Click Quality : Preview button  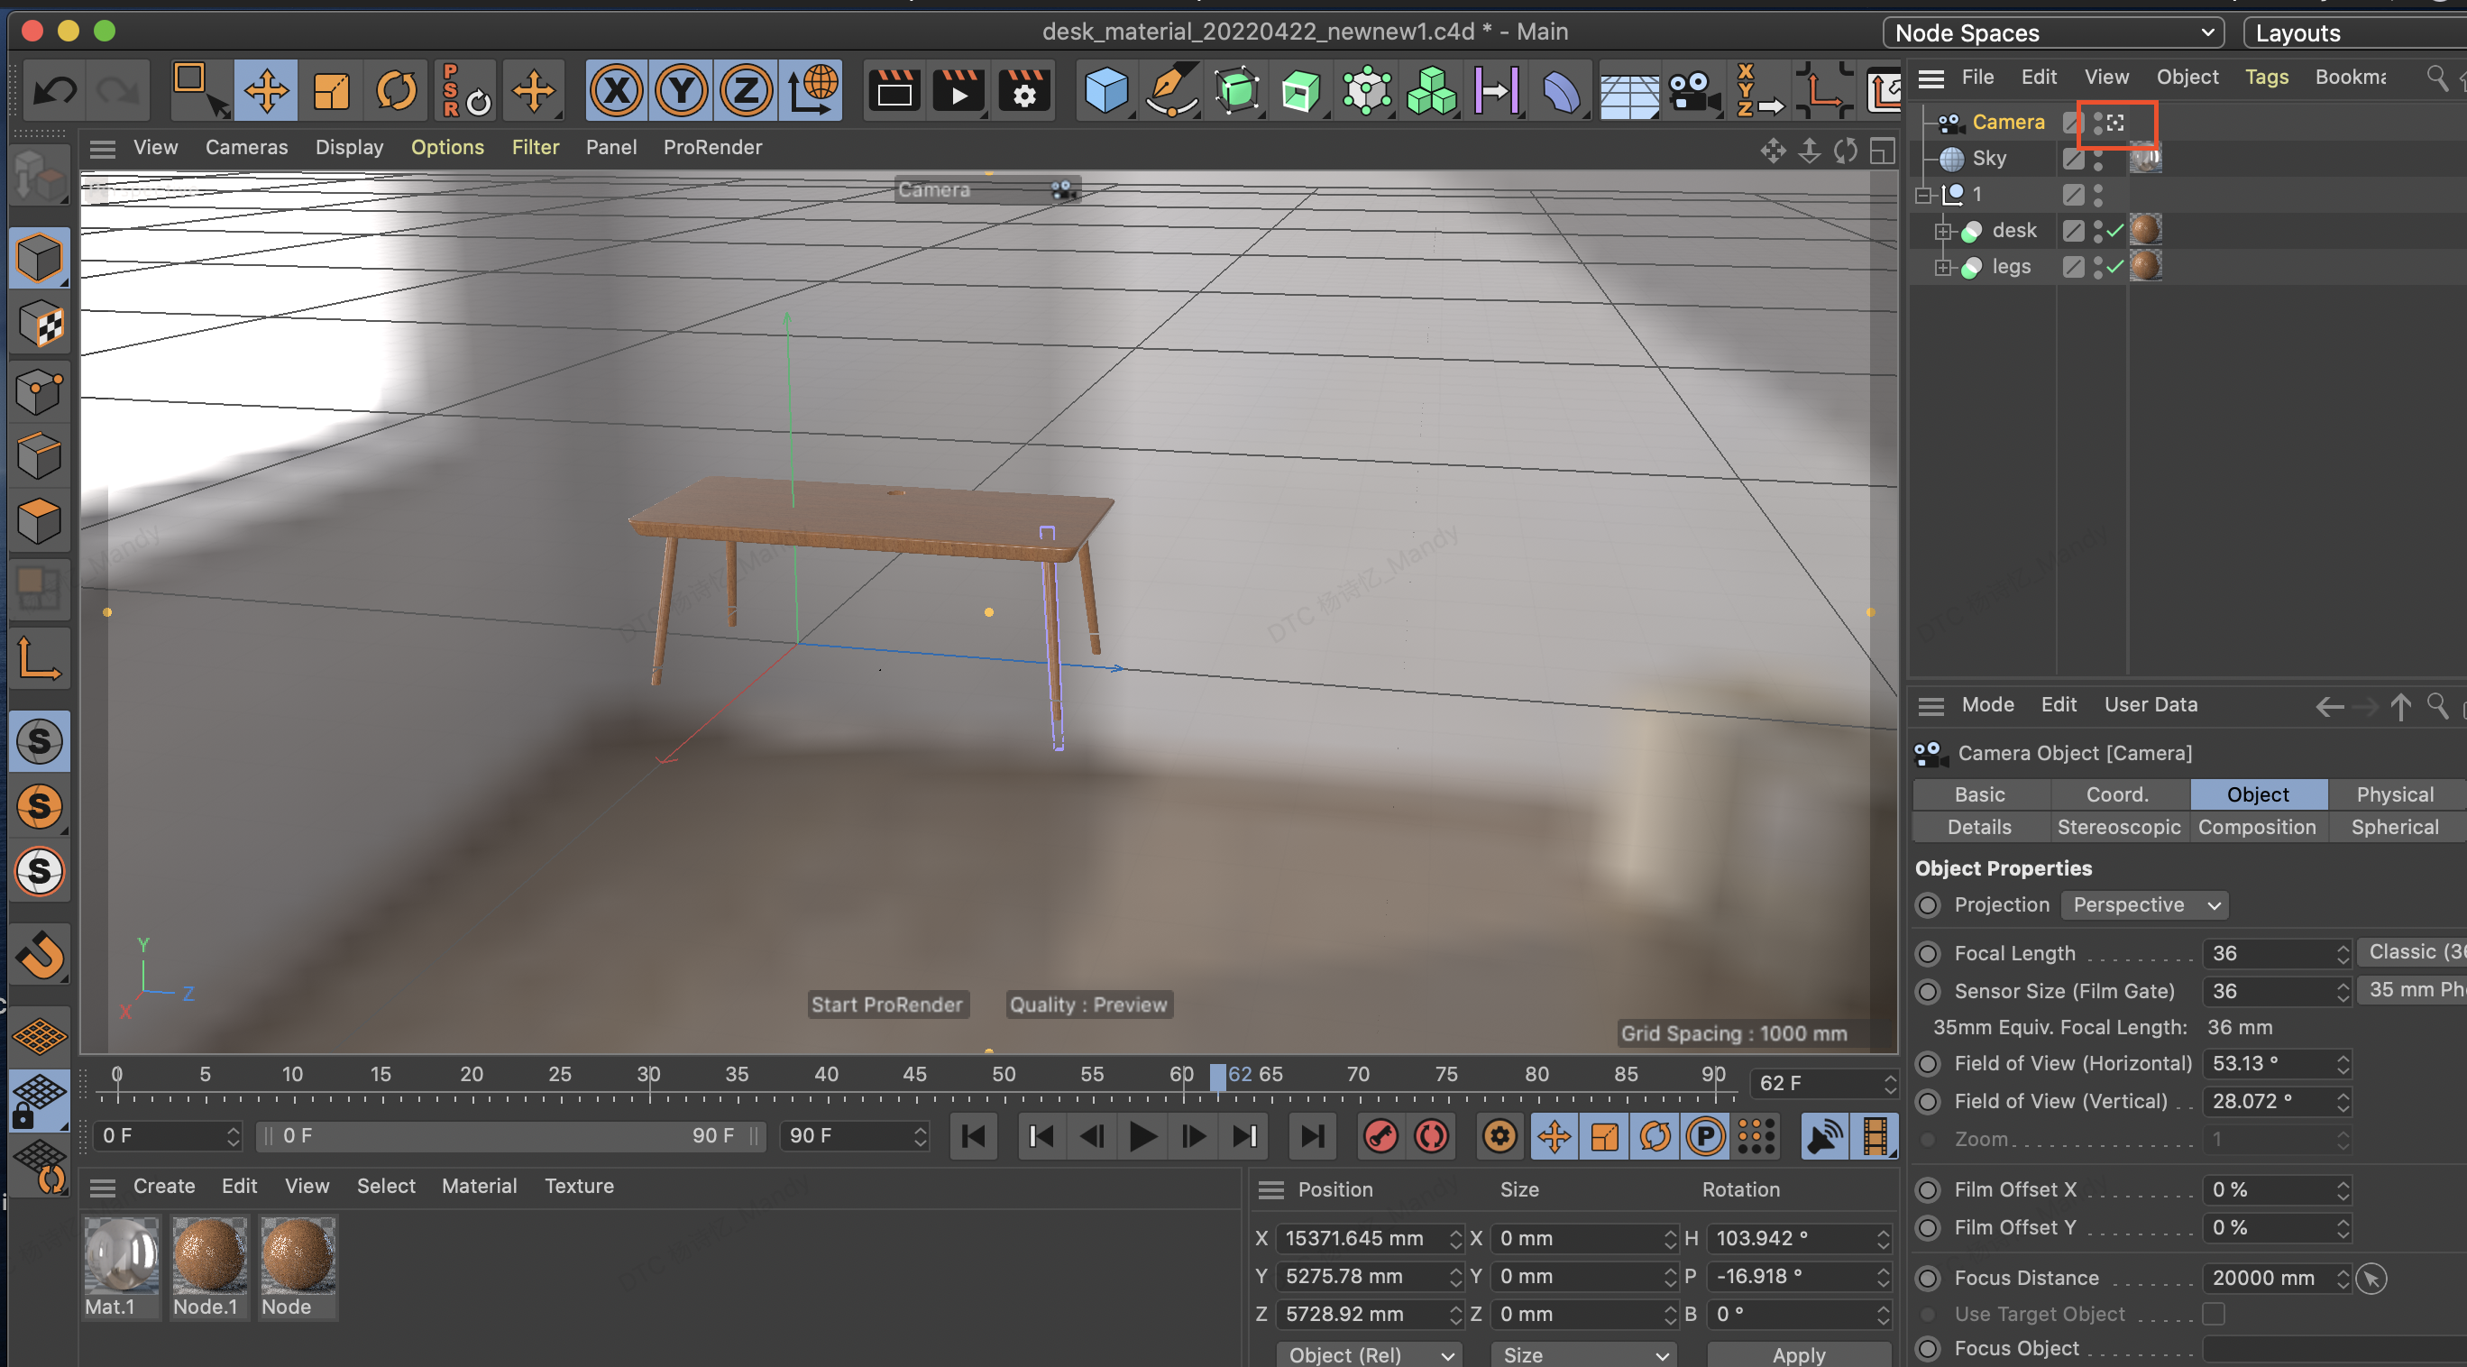tap(1089, 1004)
